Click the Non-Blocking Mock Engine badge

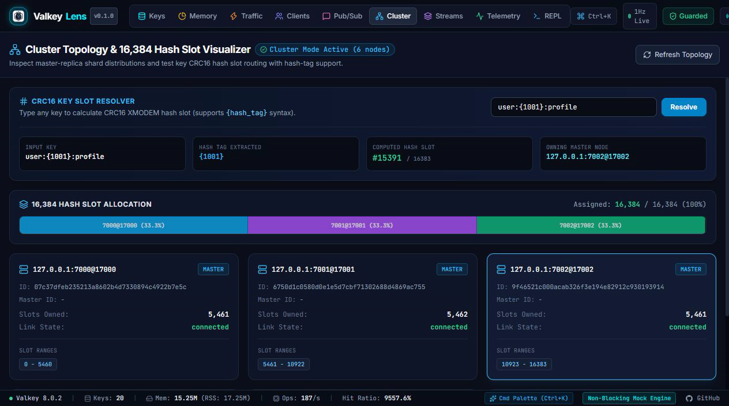629,398
